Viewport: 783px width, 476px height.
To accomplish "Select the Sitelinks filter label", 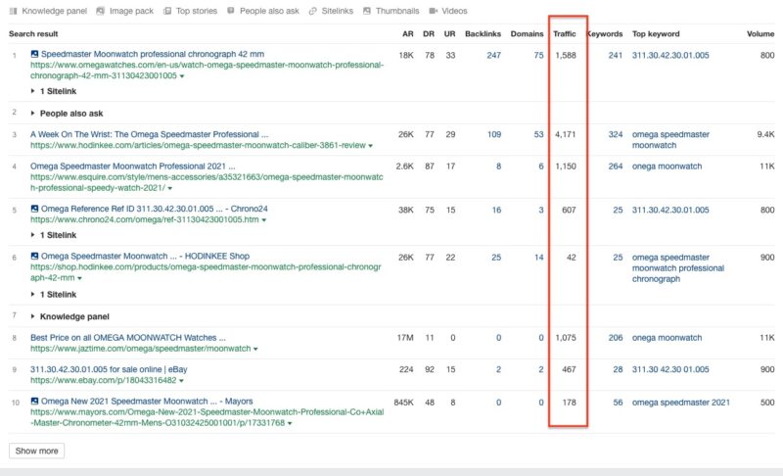I will coord(337,11).
